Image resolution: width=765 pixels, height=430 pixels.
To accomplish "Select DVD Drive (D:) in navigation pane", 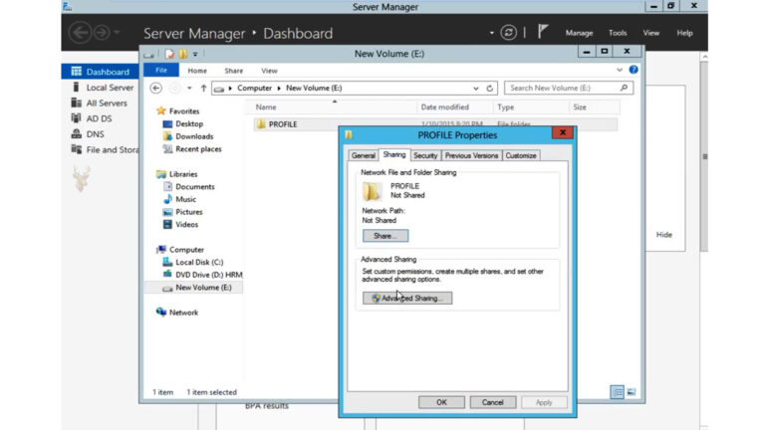I will [209, 275].
